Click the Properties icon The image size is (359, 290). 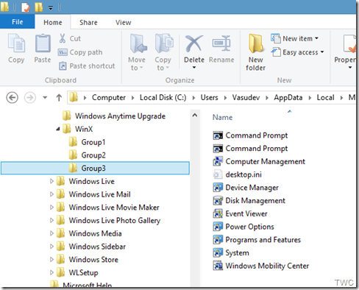349,43
